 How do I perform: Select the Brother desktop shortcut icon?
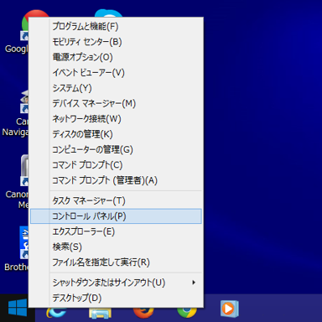click(17, 249)
